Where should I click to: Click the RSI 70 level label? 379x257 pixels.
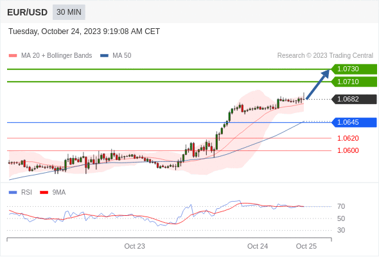341,206
